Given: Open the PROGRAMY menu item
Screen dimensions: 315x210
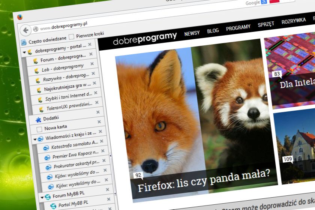Looking at the screenshot, I should [238, 28].
